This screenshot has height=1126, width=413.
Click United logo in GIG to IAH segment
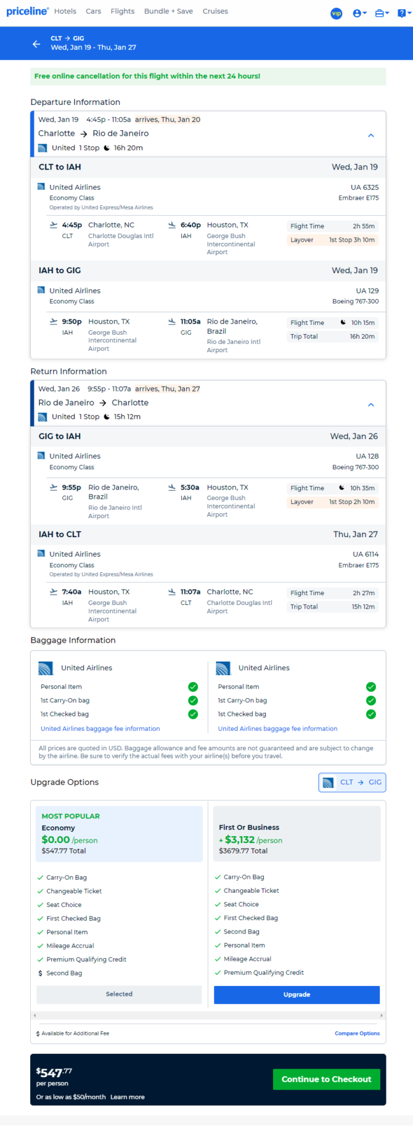coord(41,456)
